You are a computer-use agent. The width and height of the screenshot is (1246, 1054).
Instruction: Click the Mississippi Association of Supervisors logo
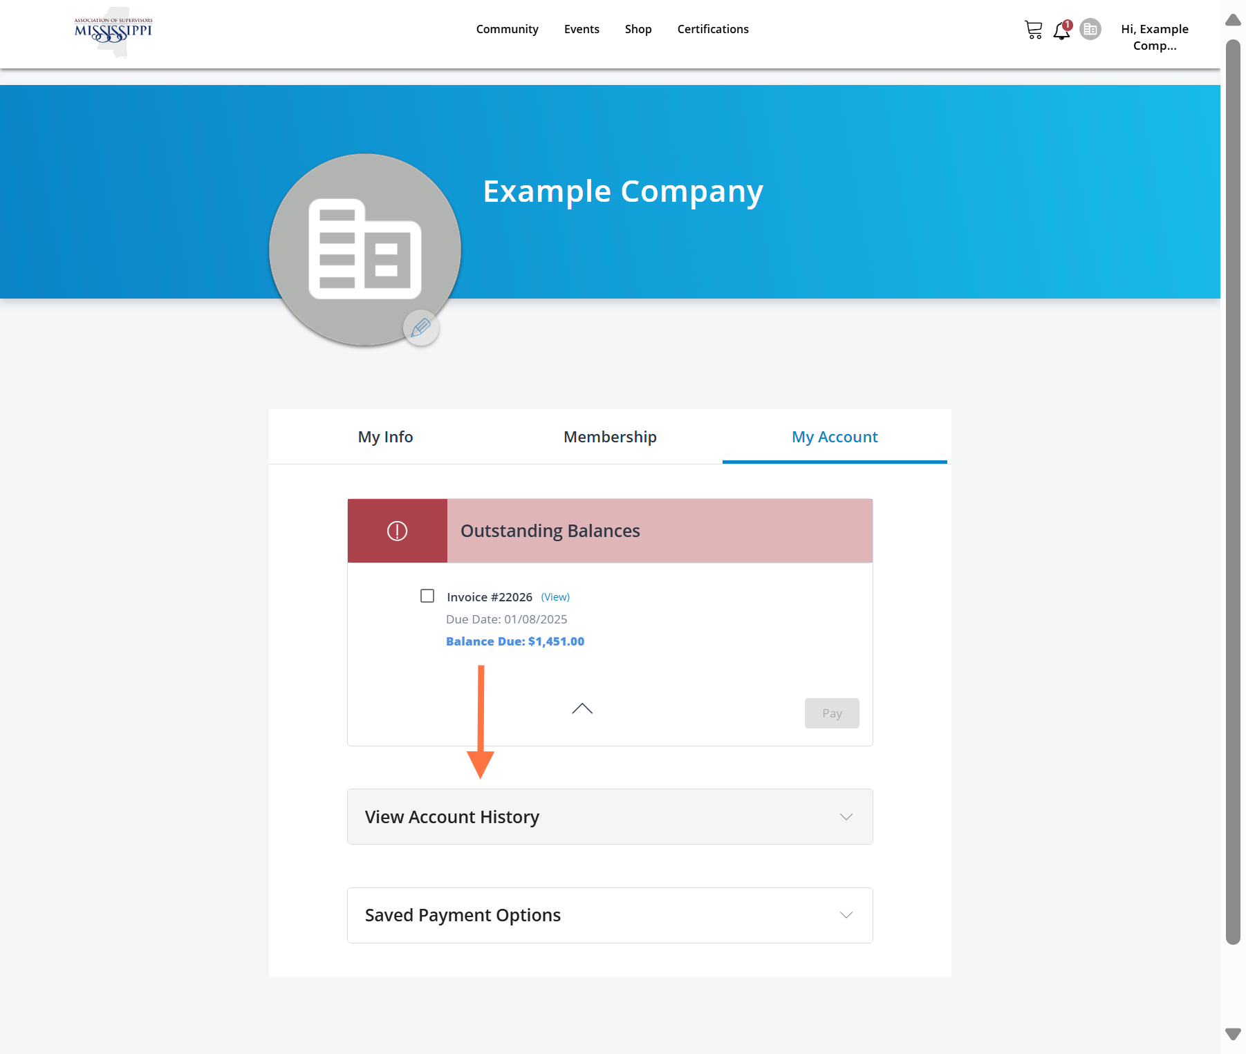pyautogui.click(x=113, y=31)
